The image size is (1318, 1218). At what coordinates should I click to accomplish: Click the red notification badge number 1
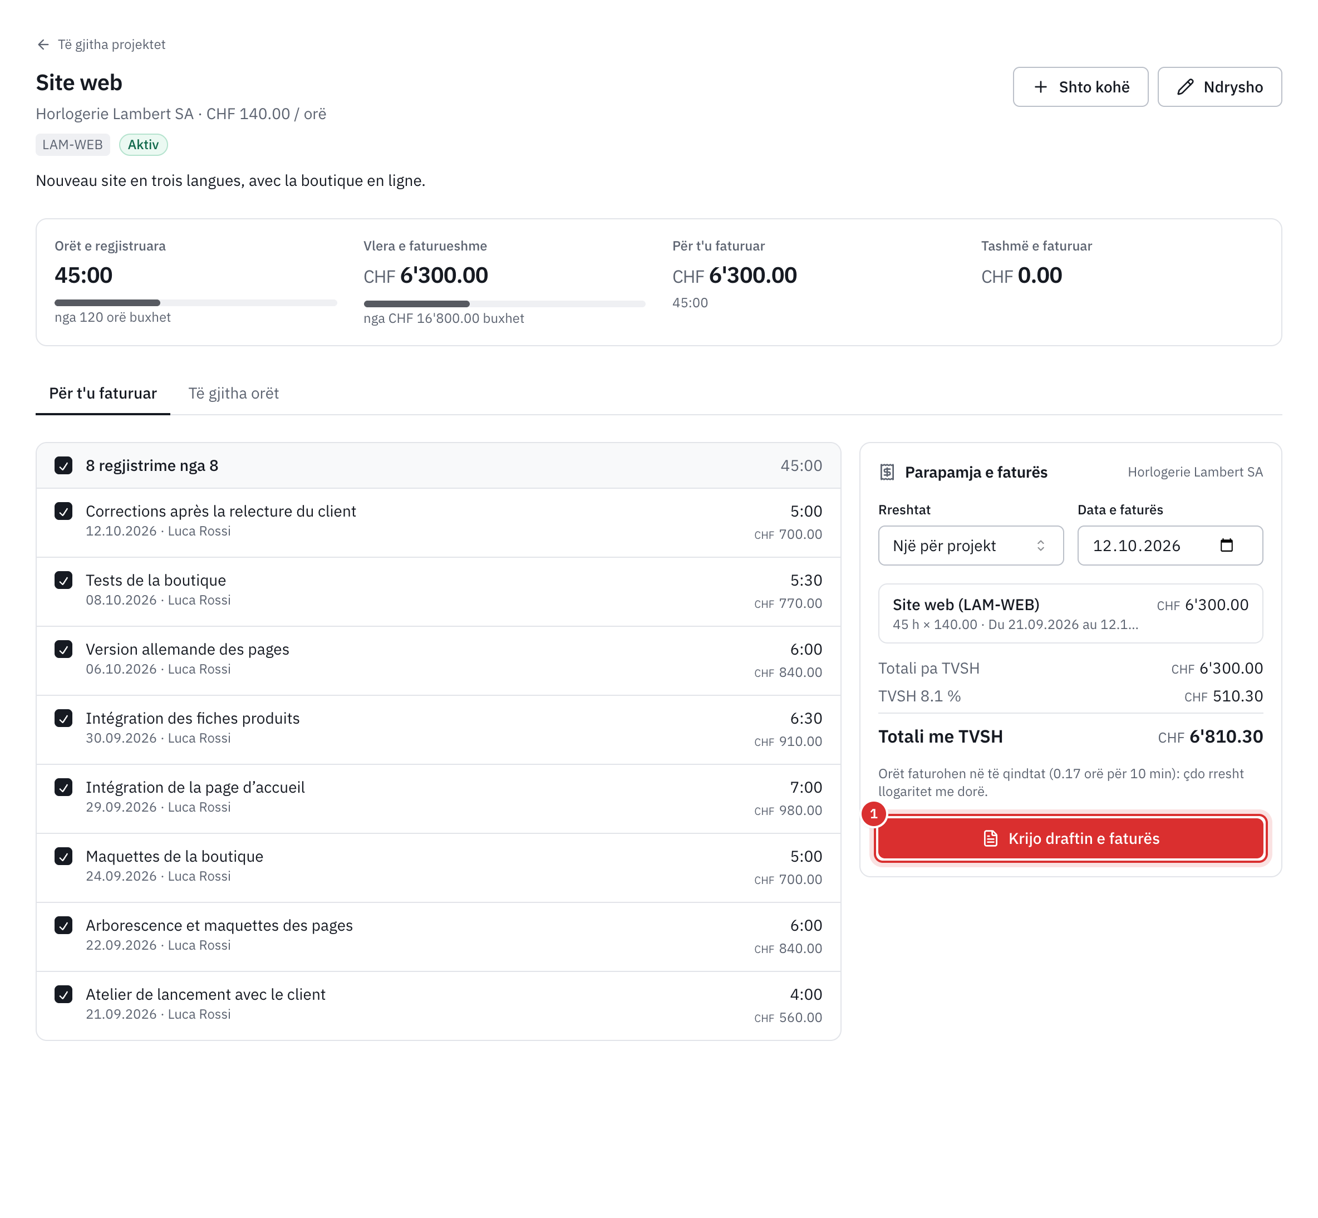pos(874,814)
